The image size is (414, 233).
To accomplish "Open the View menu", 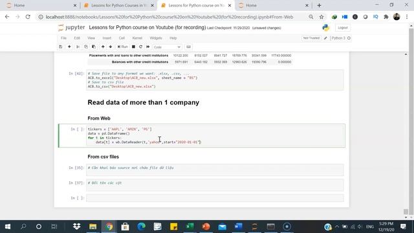I will coord(91,38).
